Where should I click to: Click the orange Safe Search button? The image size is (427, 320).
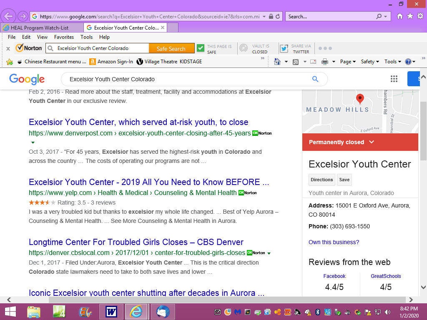171,48
